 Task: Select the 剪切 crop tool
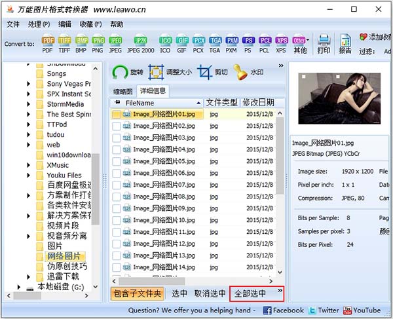pyautogui.click(x=212, y=72)
